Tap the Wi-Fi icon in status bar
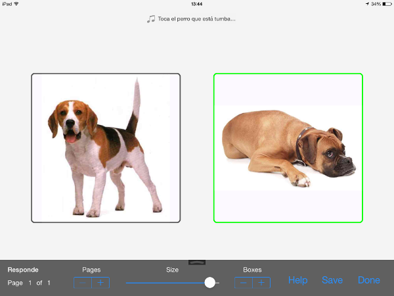Screen dimensions: 394x296 pos(16,4)
